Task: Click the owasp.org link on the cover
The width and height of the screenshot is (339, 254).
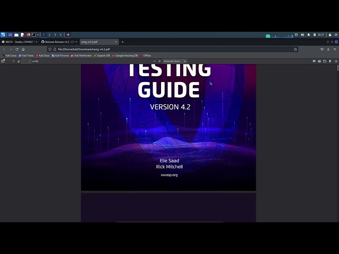Action: [x=169, y=175]
